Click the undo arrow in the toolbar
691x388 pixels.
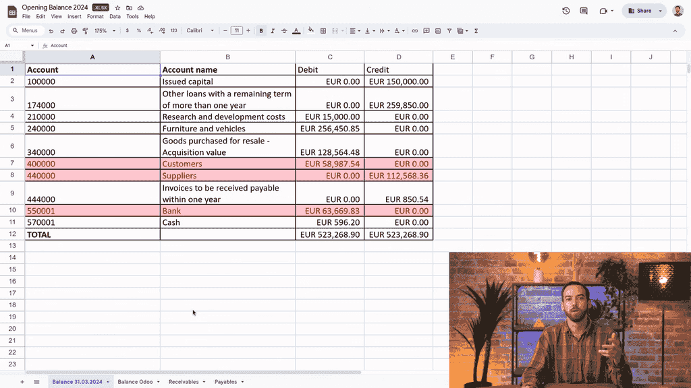point(51,31)
